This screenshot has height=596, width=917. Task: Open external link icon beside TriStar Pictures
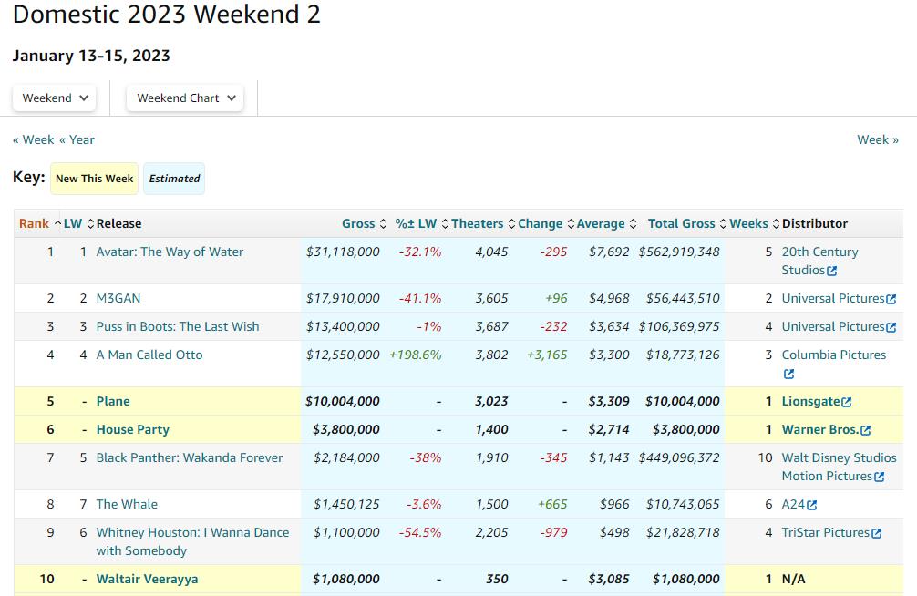pyautogui.click(x=876, y=533)
